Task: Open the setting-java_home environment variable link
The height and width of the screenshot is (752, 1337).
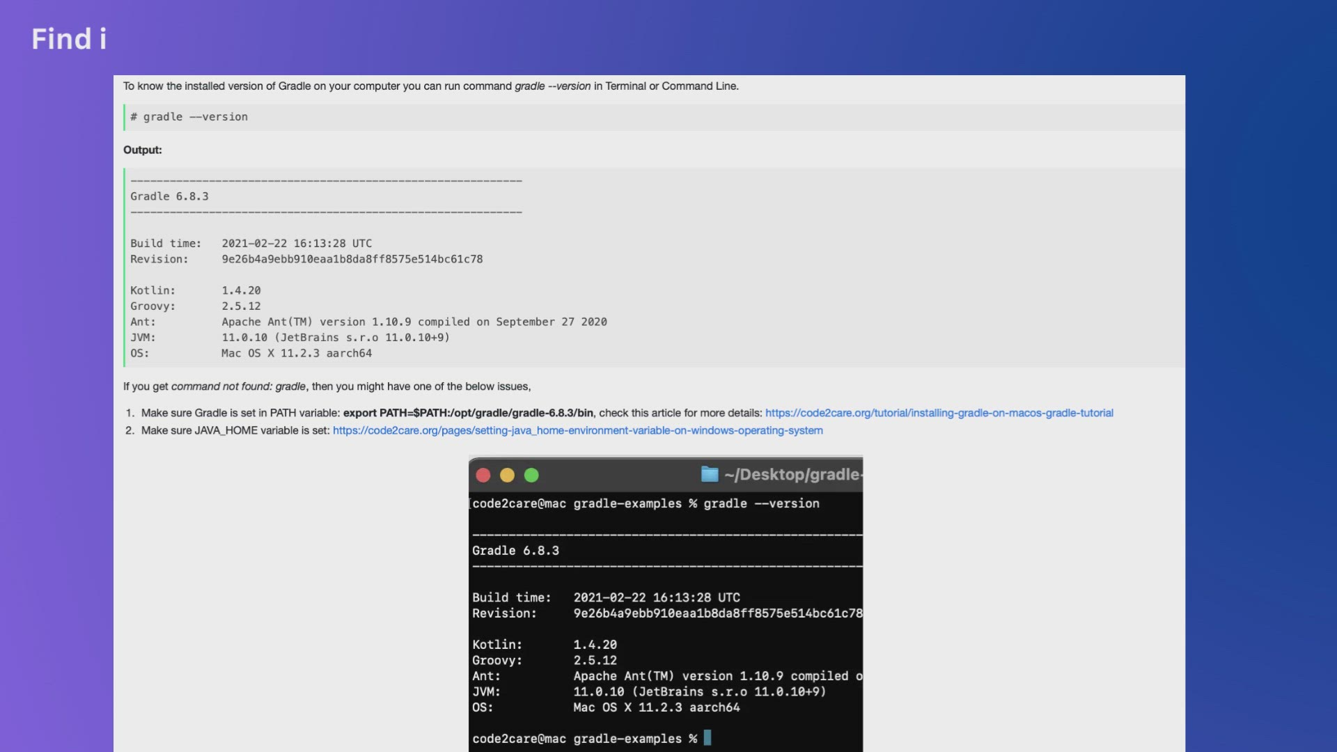Action: 577,430
